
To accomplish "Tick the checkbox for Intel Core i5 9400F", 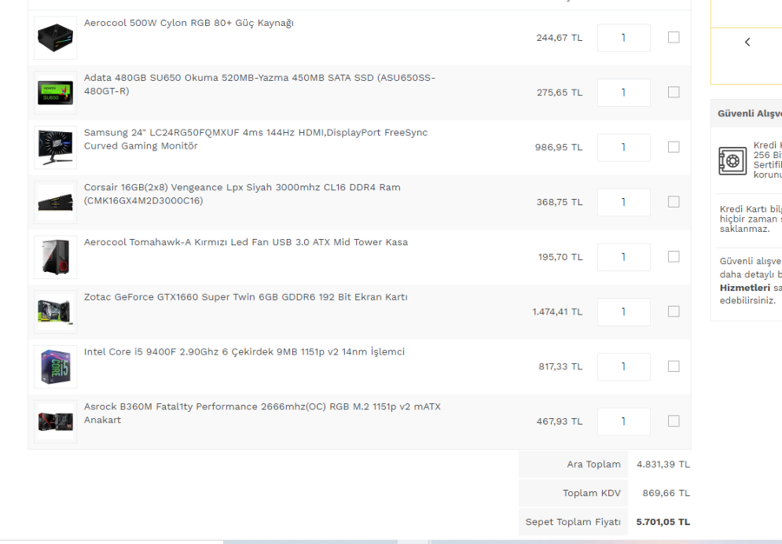I will pos(673,366).
